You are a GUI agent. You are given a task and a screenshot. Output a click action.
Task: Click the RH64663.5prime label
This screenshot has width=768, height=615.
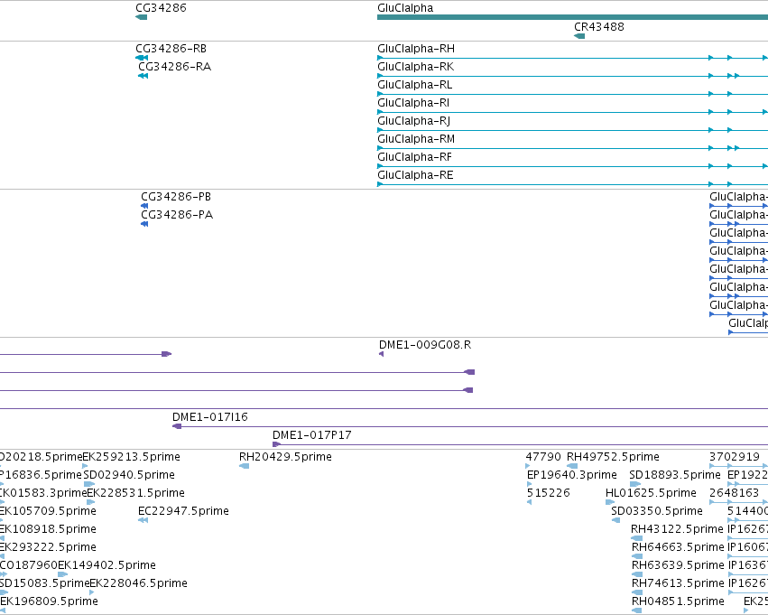point(678,547)
